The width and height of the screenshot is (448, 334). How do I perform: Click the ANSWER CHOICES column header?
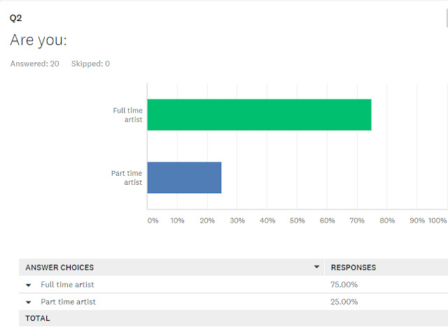pyautogui.click(x=59, y=267)
